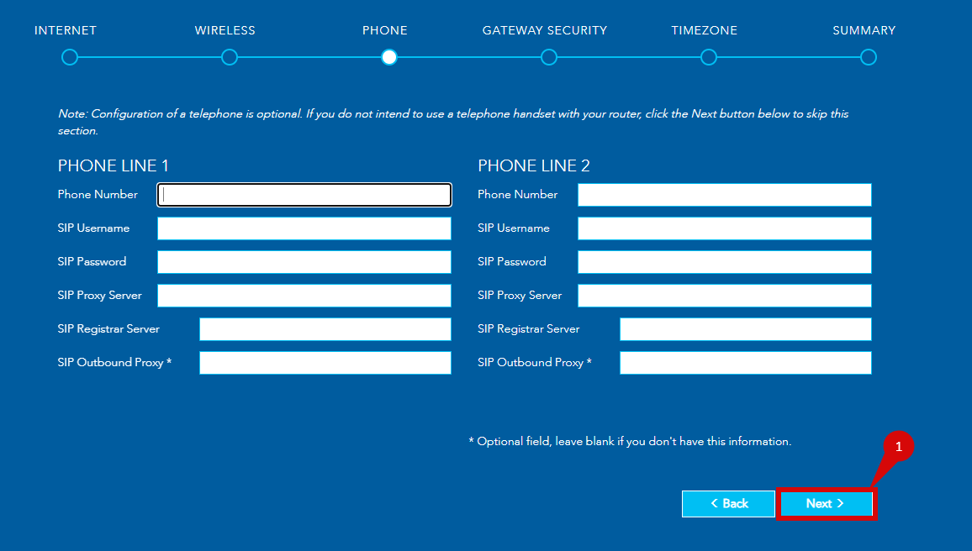The width and height of the screenshot is (972, 551).
Task: Click Phone Line 2 SIP Proxy Server field
Action: coord(725,296)
